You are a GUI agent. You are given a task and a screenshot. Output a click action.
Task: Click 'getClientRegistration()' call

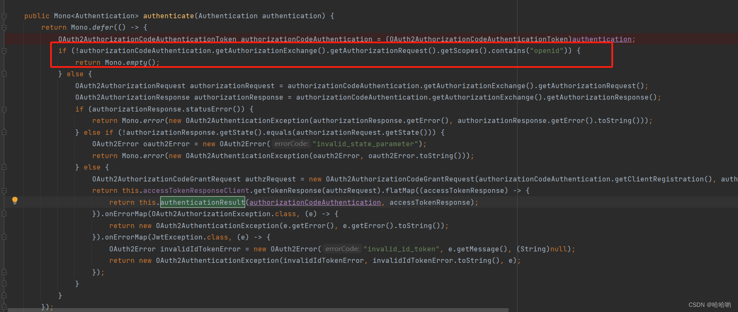tap(663, 179)
